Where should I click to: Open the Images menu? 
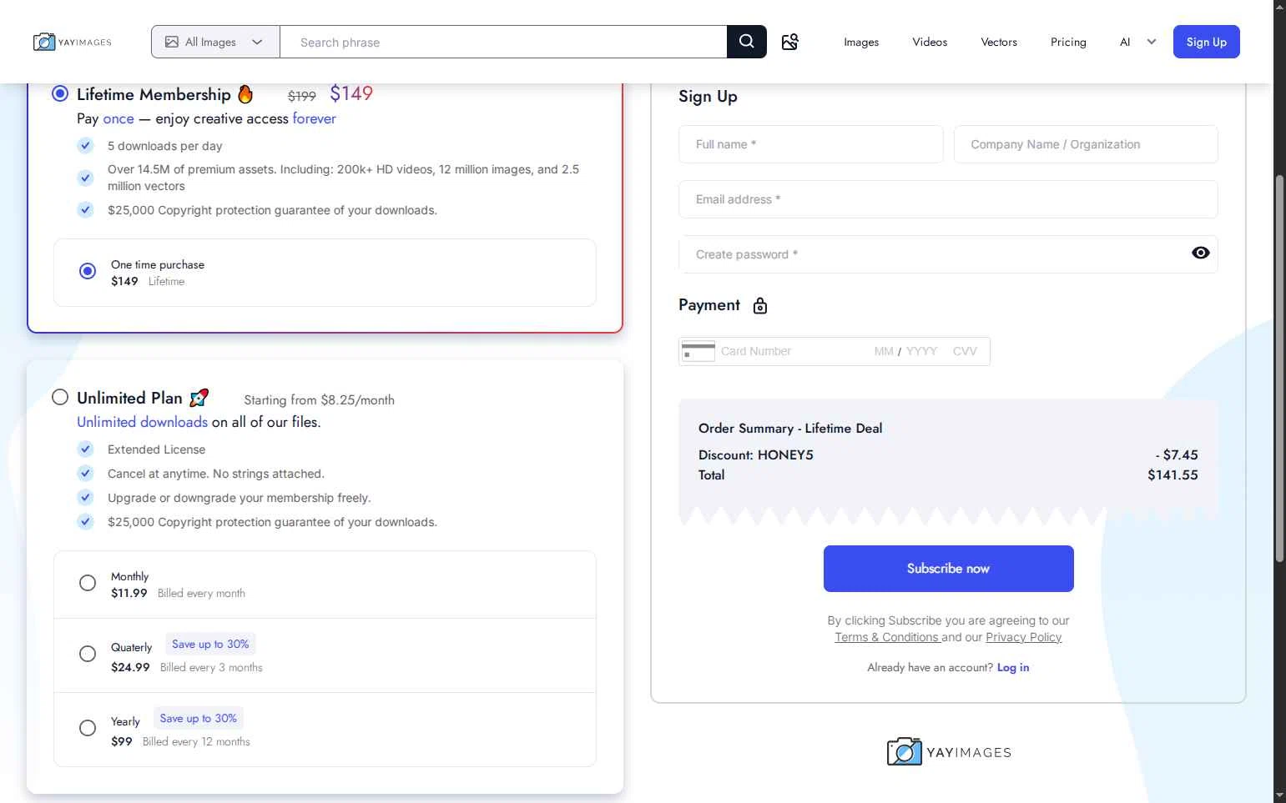pos(861,42)
